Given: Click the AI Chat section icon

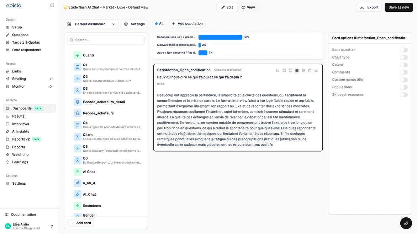Looking at the screenshot, I should pyautogui.click(x=78, y=172).
